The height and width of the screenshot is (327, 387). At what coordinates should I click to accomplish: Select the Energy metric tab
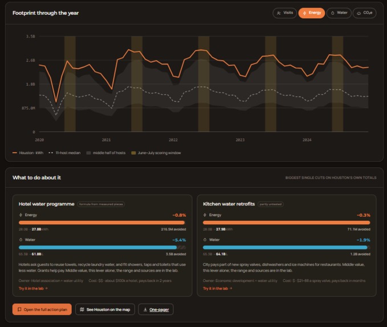(x=312, y=13)
